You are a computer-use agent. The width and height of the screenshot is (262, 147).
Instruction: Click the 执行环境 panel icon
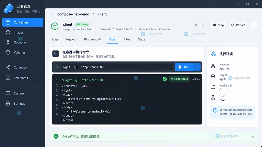213,54
